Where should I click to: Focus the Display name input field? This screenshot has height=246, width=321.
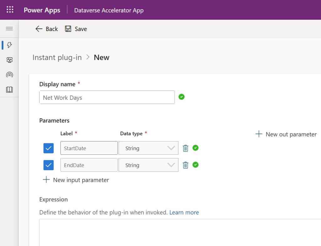(107, 97)
